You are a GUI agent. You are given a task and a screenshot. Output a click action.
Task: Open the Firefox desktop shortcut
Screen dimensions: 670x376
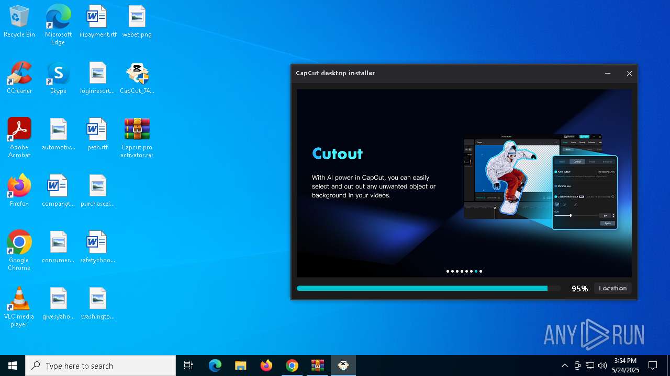pyautogui.click(x=19, y=191)
